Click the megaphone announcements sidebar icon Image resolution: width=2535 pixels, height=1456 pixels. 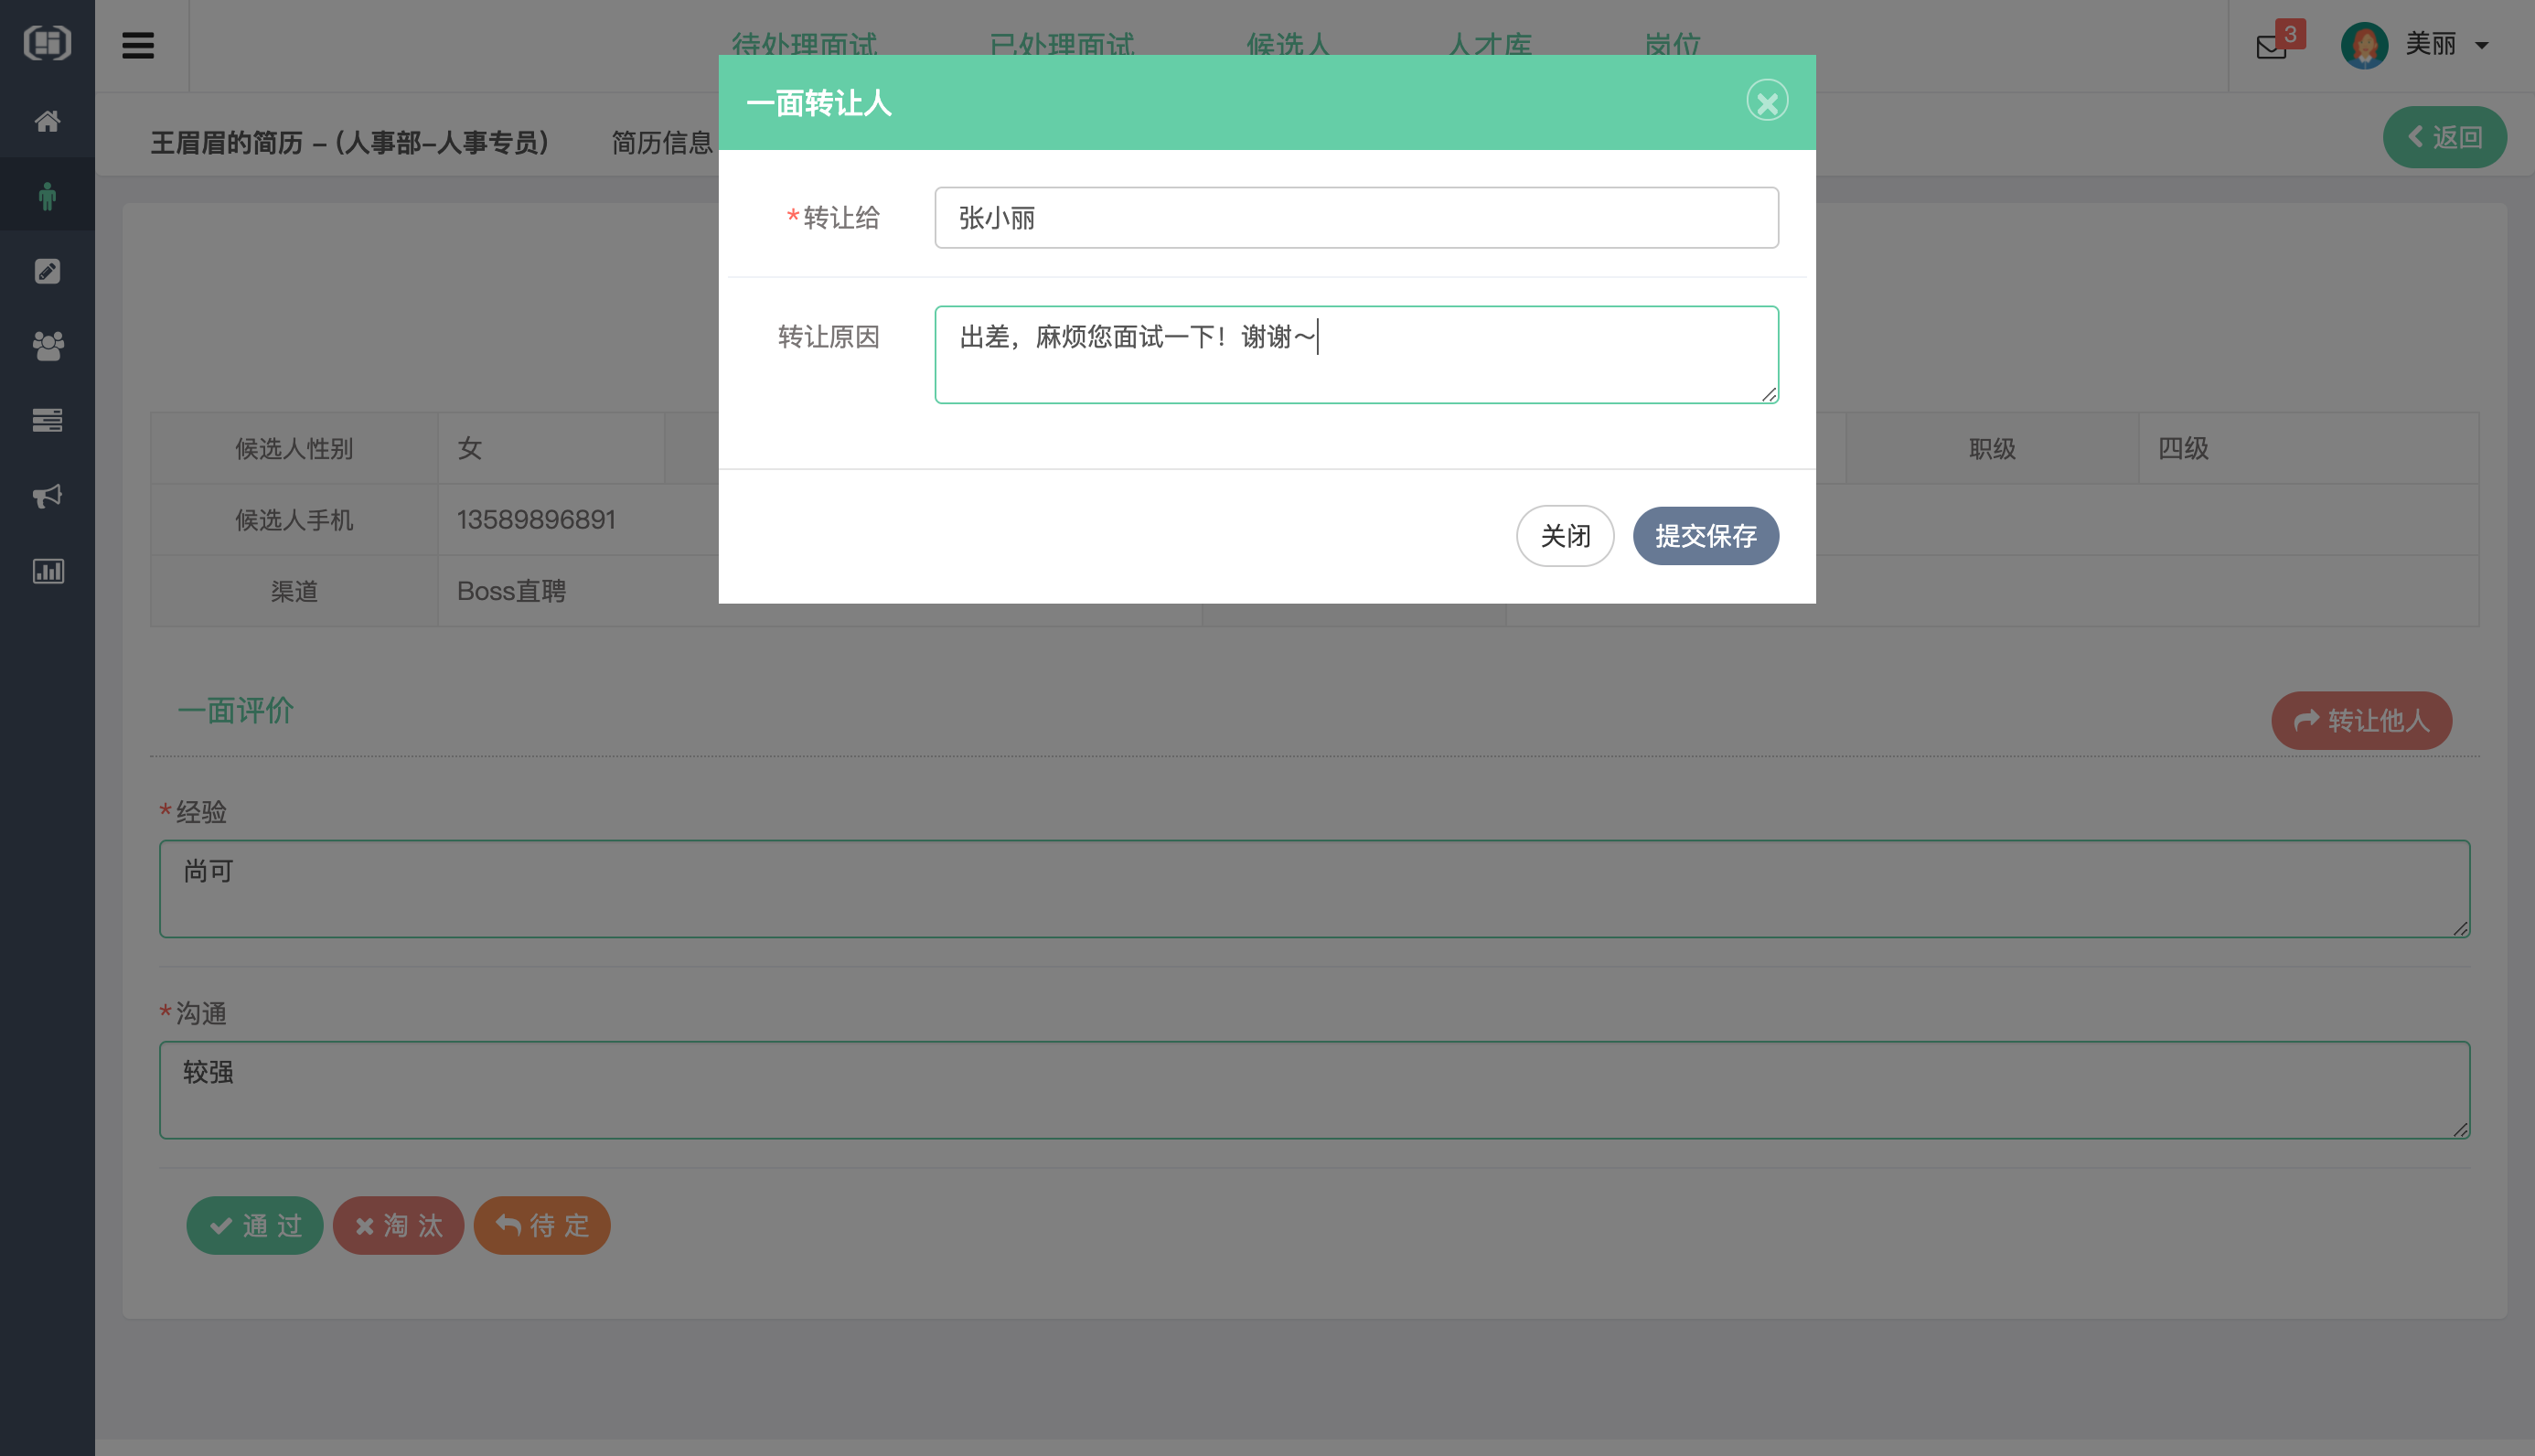(x=47, y=496)
